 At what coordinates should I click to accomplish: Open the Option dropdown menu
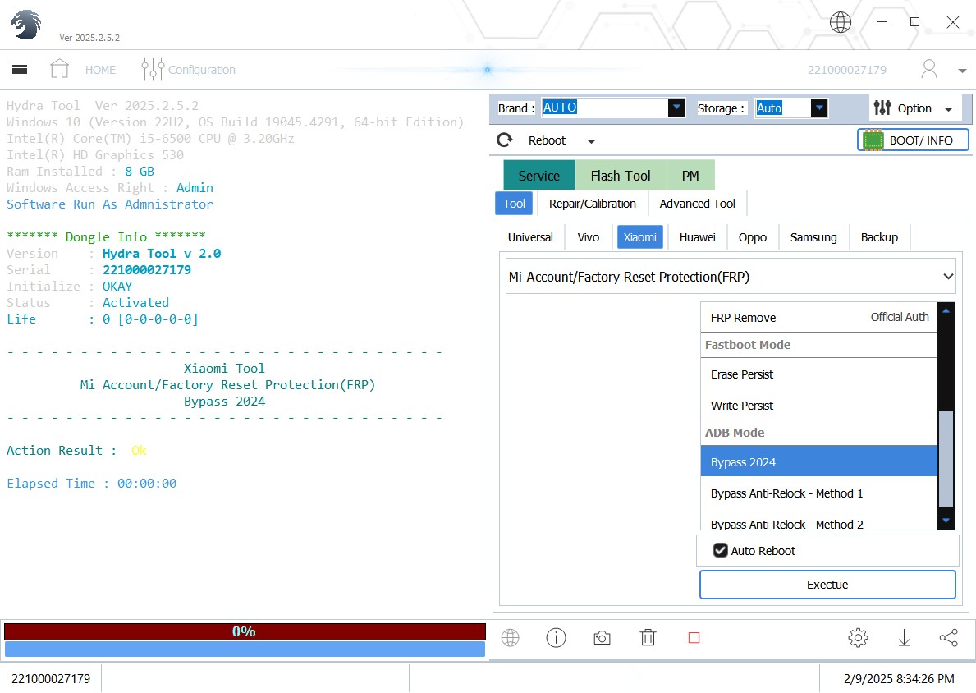tap(914, 108)
